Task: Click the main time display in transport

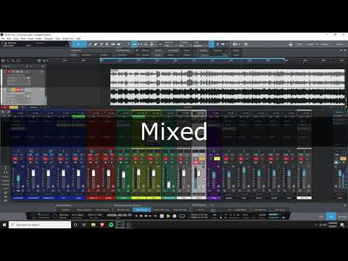Action: tap(119, 215)
